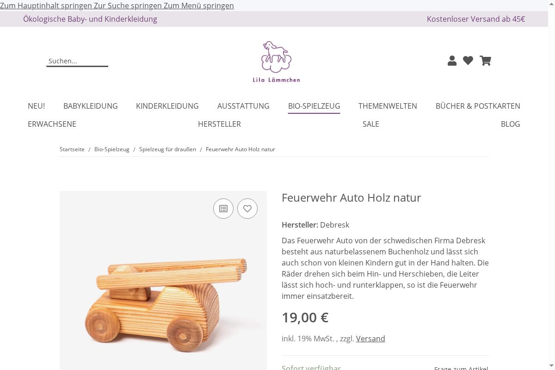The width and height of the screenshot is (555, 370).
Task: Open the user account icon
Action: click(x=452, y=61)
